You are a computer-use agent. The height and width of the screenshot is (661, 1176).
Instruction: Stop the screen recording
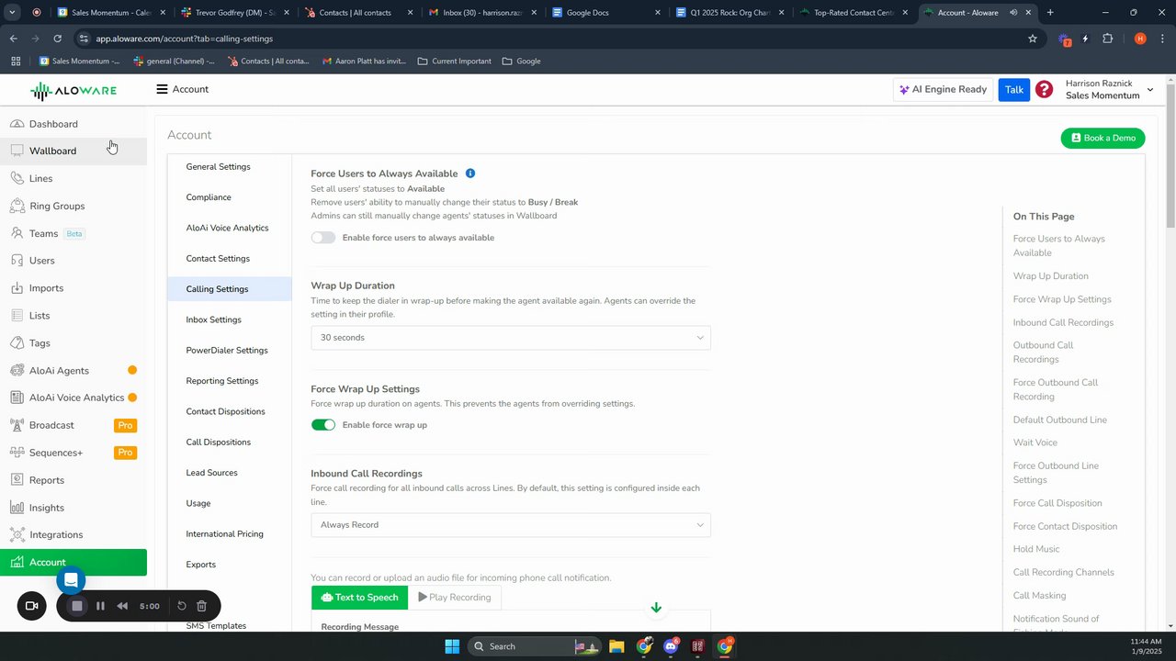click(77, 606)
